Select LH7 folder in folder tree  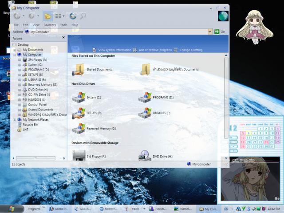[25, 130]
